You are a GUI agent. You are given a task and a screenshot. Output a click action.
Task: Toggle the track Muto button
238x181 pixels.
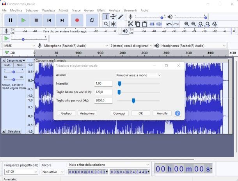(x=7, y=65)
